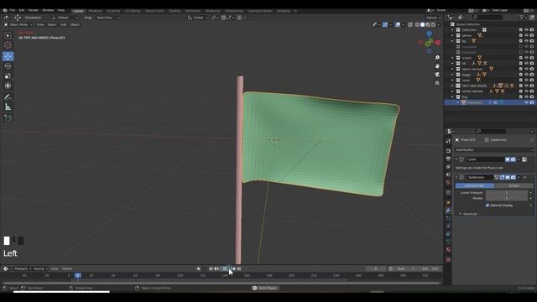Open the Render menu

pos(34,10)
